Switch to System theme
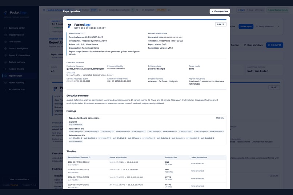 coord(259,10)
